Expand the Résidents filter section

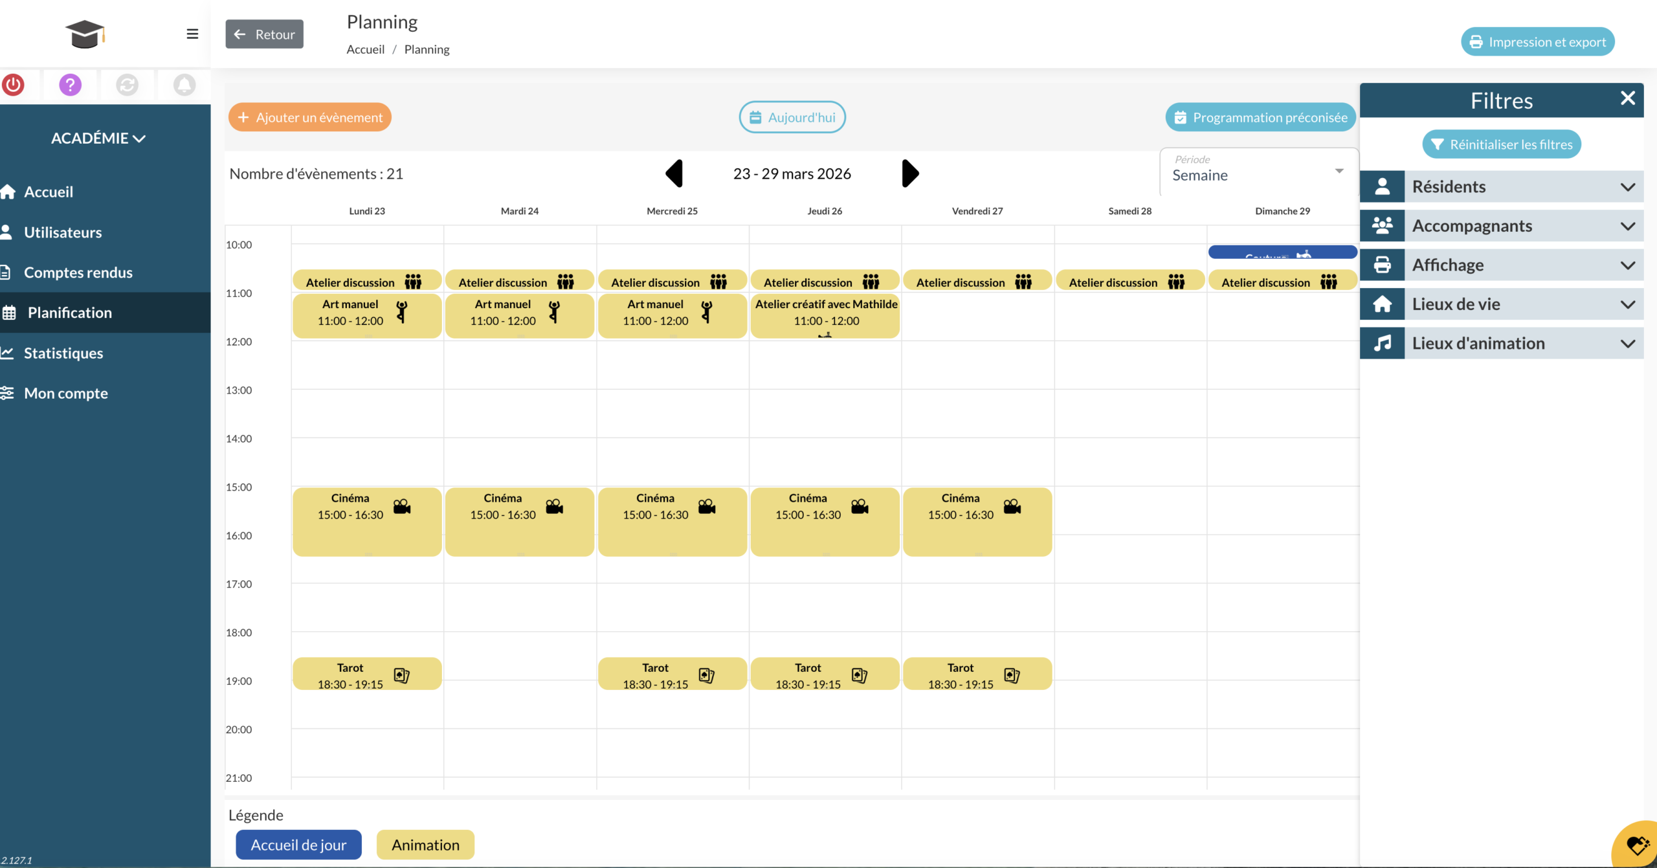[x=1500, y=186]
